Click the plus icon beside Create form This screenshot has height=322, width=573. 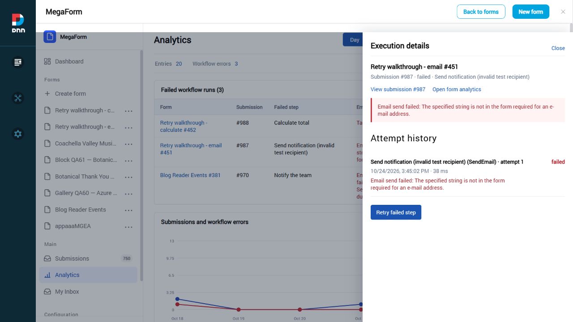tap(47, 93)
